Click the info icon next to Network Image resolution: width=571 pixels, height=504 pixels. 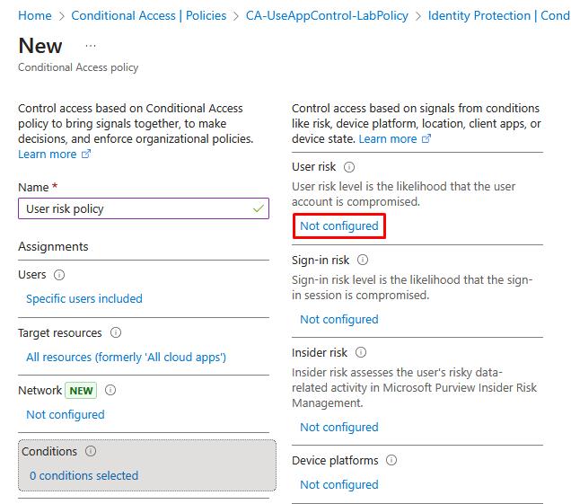point(110,391)
